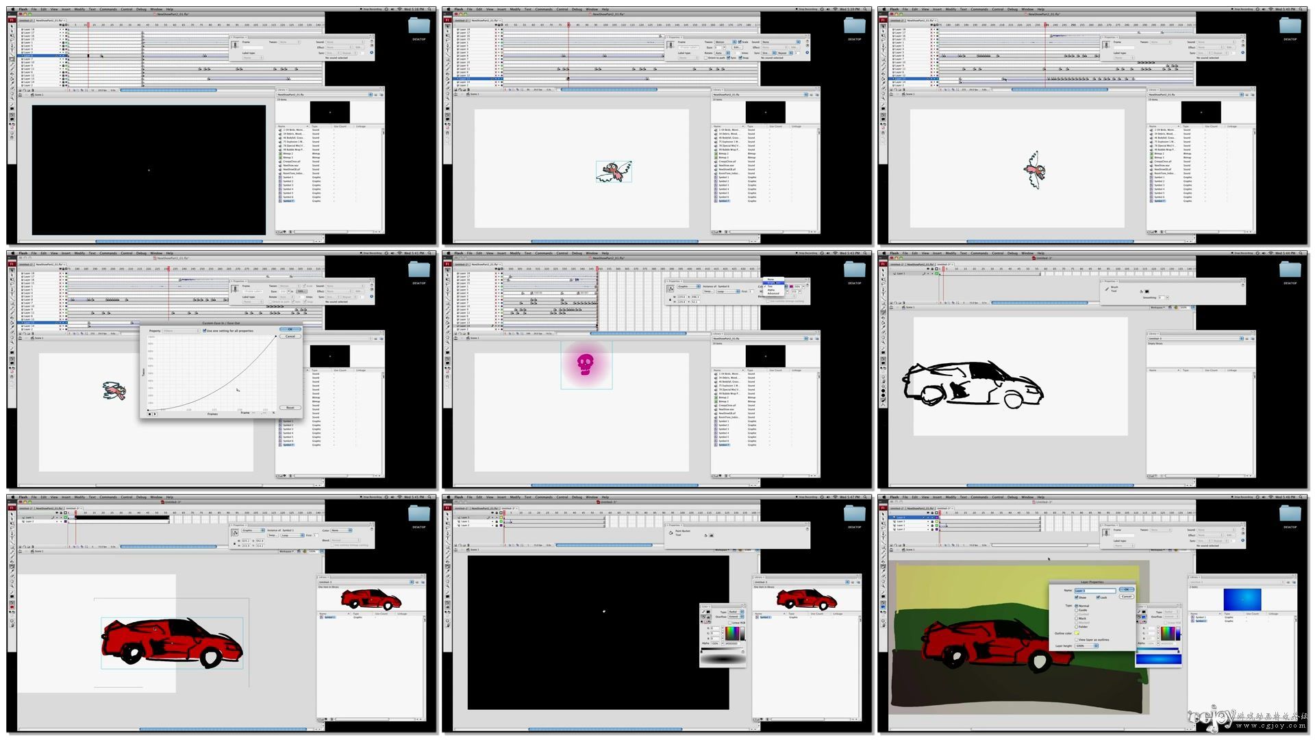Image resolution: width=1315 pixels, height=740 pixels.
Task: Toggle the Scale checkbox in the selected-bird screenshot
Action: [x=740, y=42]
